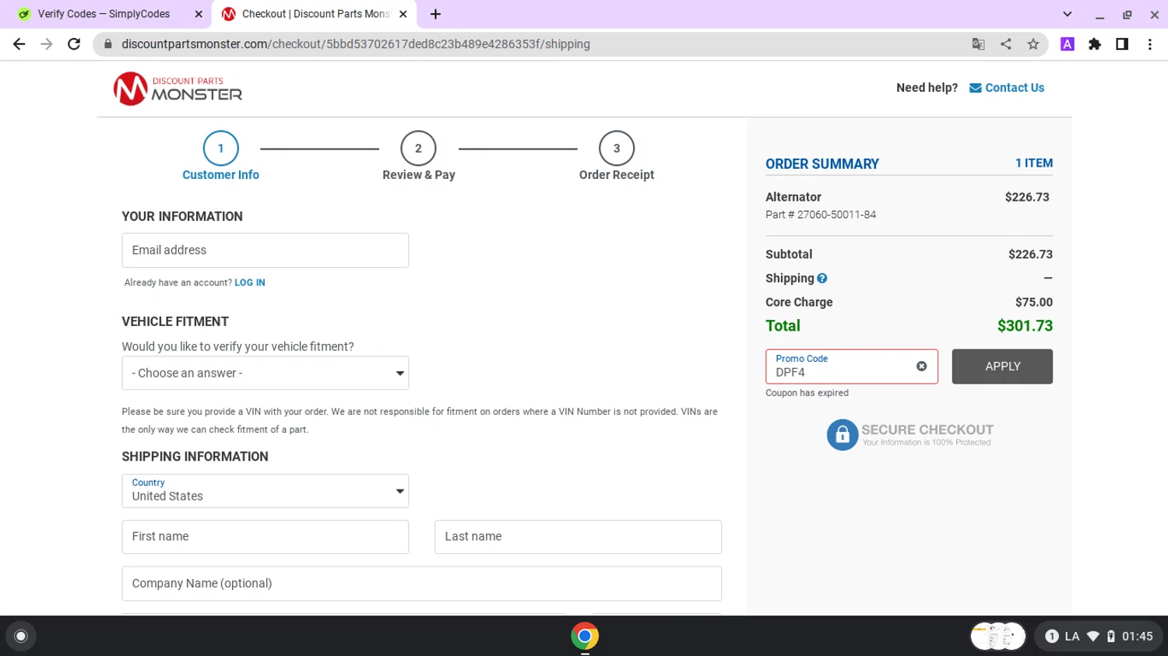The height and width of the screenshot is (656, 1168).
Task: Click the Last name field
Action: 578,537
